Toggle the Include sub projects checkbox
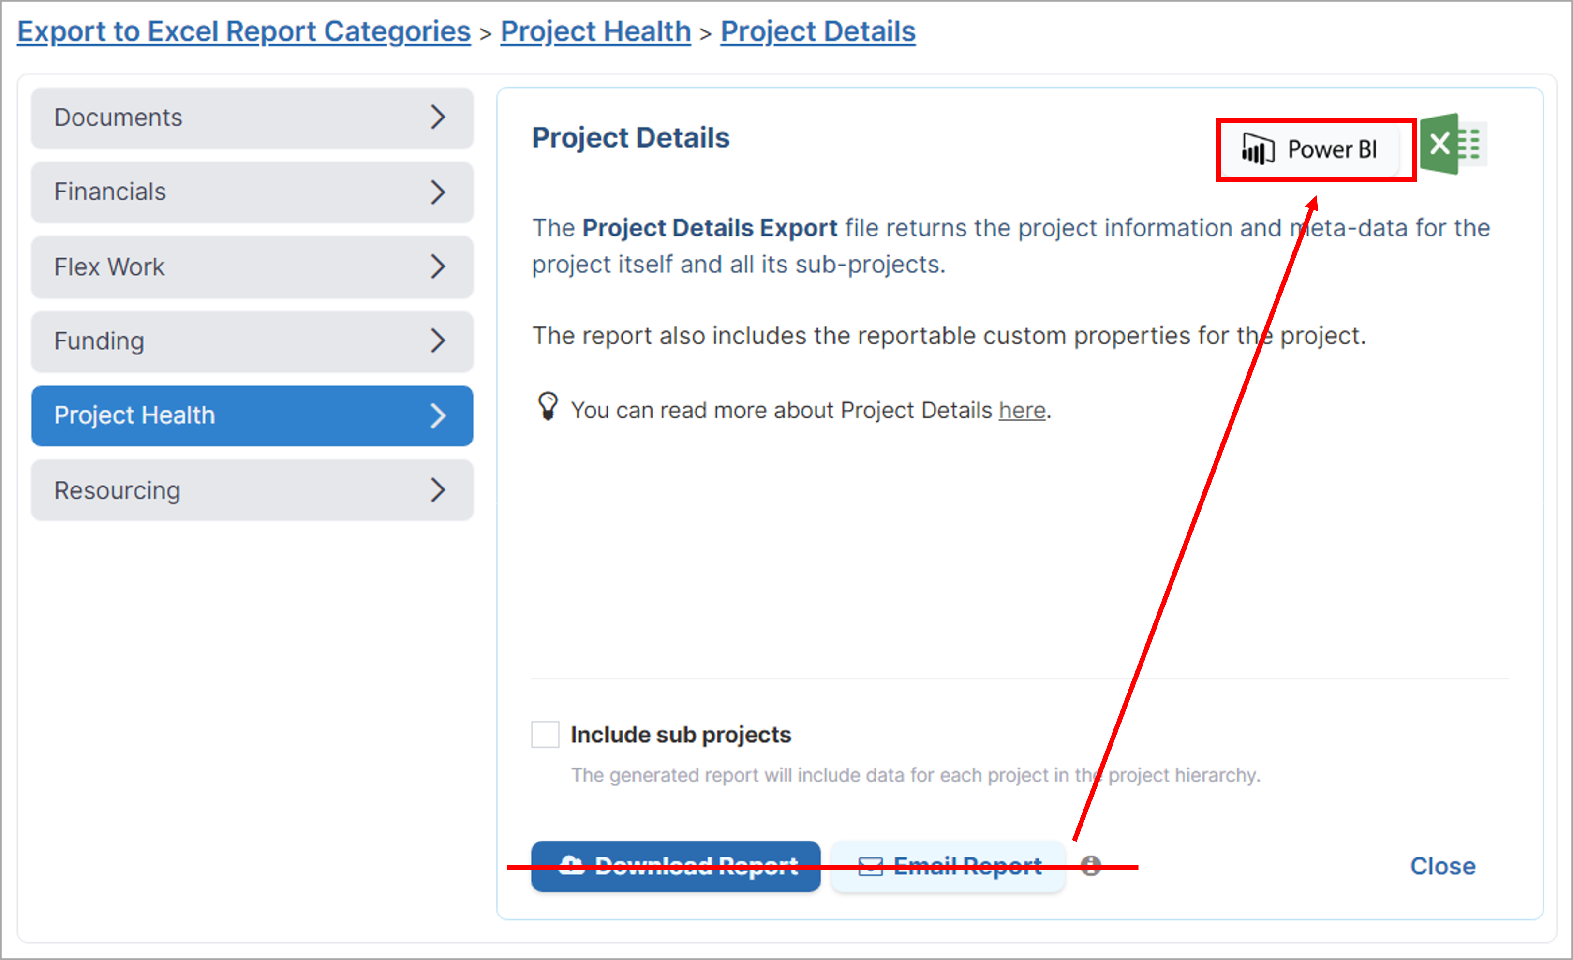The image size is (1573, 960). pyautogui.click(x=545, y=735)
